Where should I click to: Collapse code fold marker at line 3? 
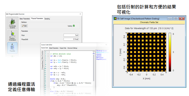[48, 54]
